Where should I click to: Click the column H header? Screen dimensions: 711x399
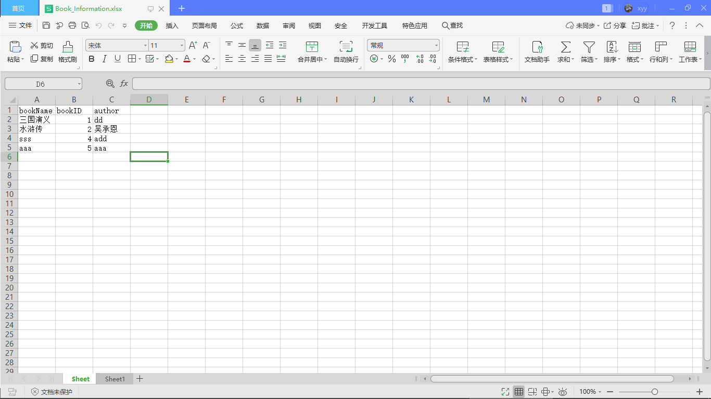point(299,99)
